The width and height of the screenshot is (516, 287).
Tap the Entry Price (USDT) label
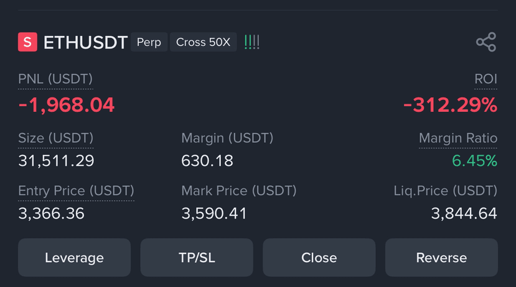click(x=76, y=191)
